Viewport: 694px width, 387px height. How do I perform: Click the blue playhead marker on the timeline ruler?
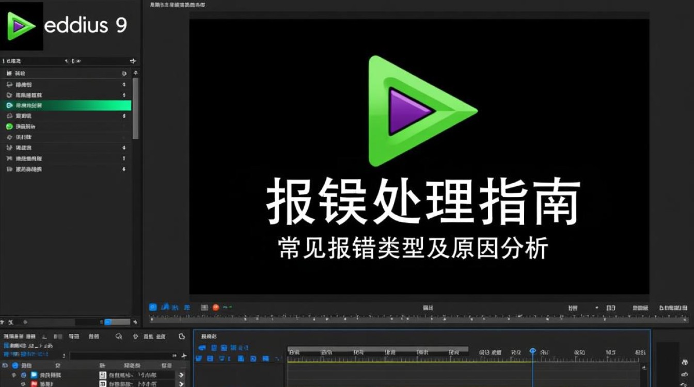532,351
